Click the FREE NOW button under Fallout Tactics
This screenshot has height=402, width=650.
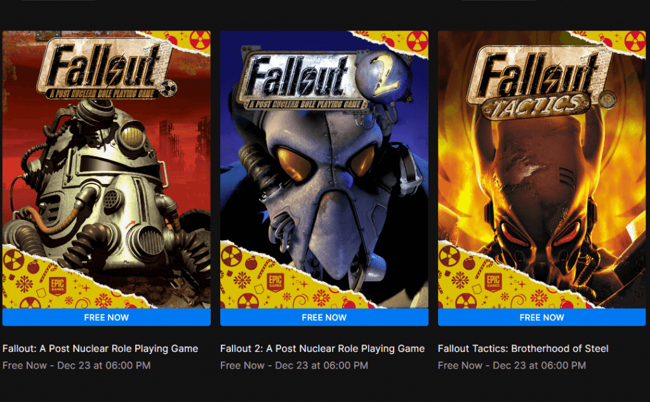[x=542, y=318]
